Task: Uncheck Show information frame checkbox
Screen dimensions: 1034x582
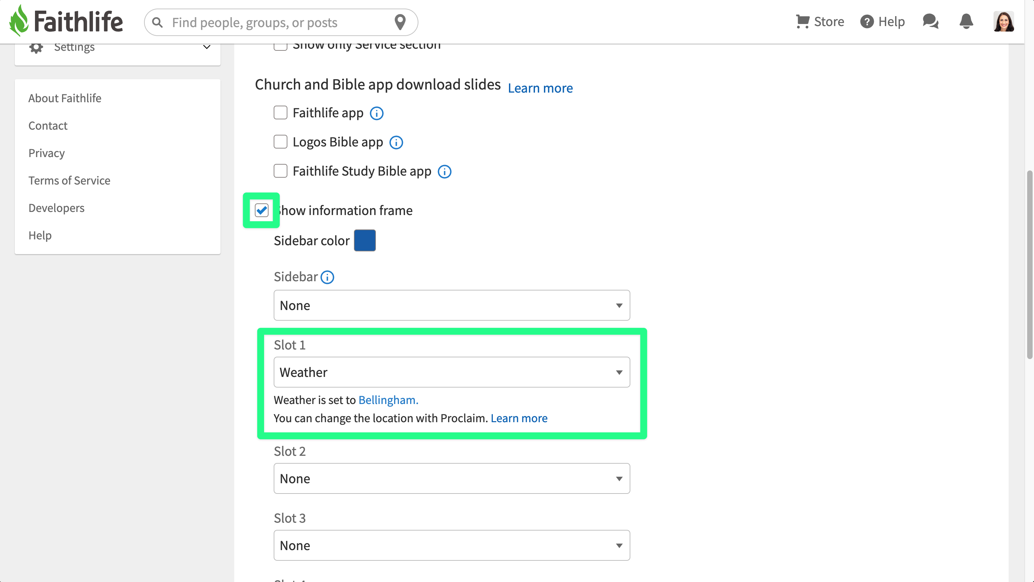Action: [262, 210]
